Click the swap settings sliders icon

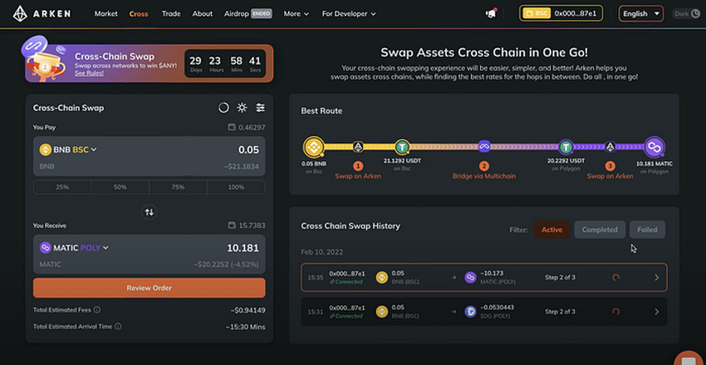tap(260, 108)
